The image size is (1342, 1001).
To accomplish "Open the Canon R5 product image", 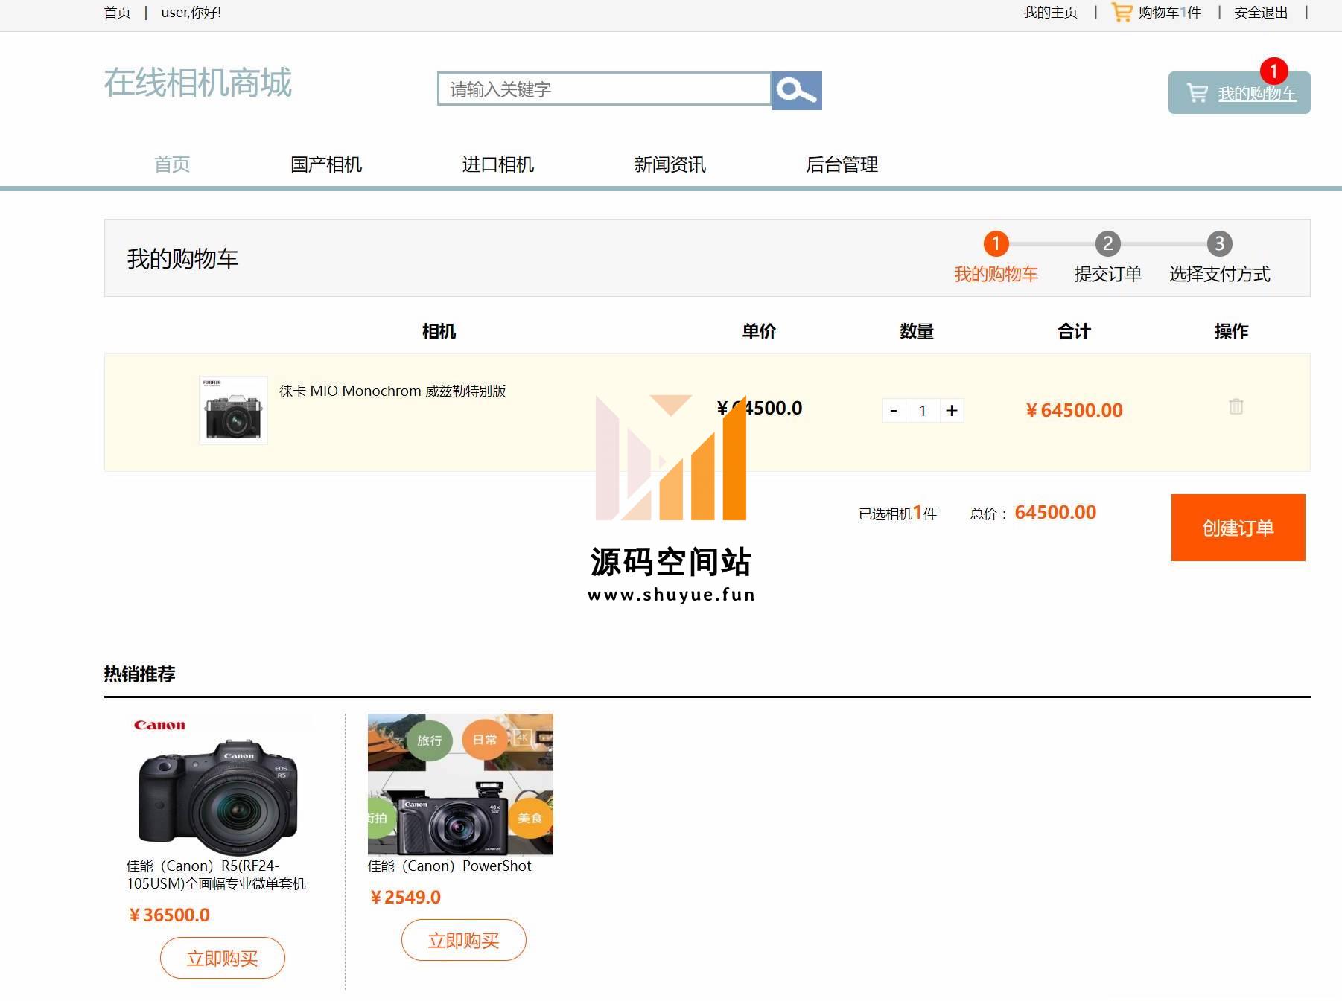I will pos(219,785).
